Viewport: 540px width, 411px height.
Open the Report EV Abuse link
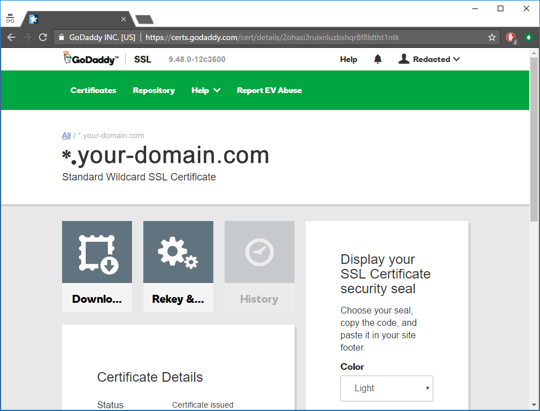(269, 90)
